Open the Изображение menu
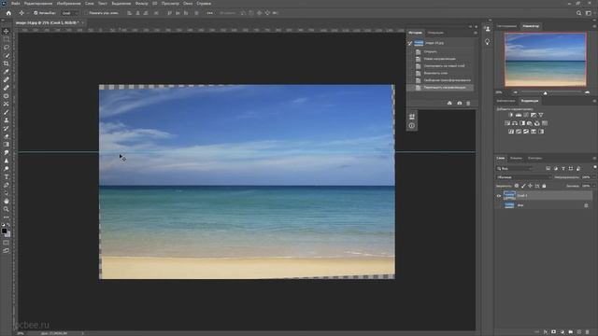The height and width of the screenshot is (336, 598). (x=68, y=3)
